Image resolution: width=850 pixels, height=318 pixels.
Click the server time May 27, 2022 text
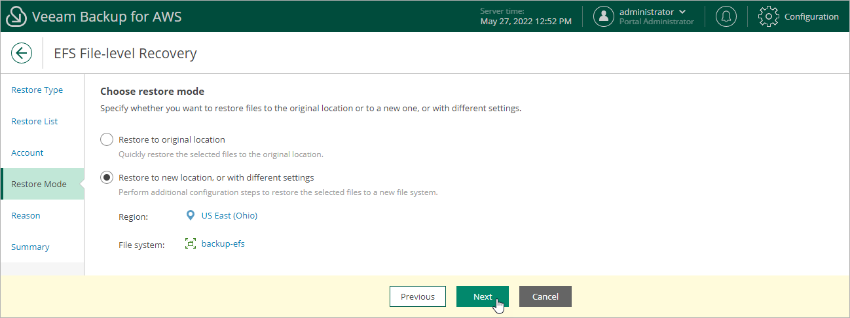(526, 21)
